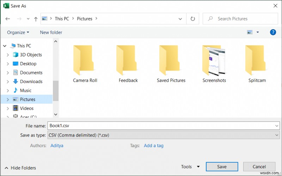Image resolution: width=282 pixels, height=176 pixels.
Task: Open the Tools dropdown
Action: [x=190, y=167]
